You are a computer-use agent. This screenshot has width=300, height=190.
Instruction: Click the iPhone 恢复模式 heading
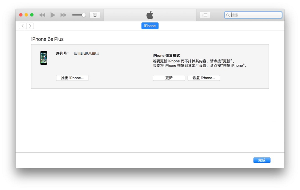point(166,56)
